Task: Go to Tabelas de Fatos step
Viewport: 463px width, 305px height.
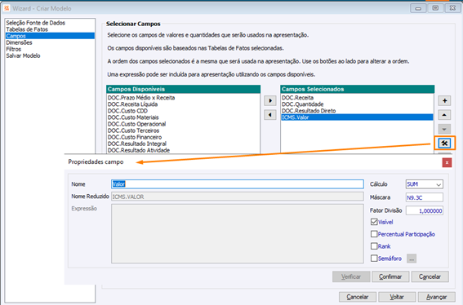Action: point(27,29)
